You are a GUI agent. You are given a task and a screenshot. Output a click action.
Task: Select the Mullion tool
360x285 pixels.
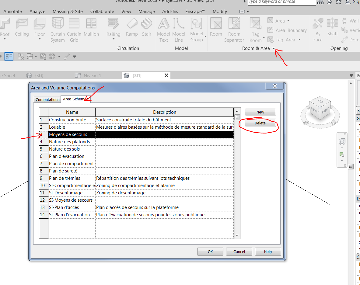click(91, 27)
